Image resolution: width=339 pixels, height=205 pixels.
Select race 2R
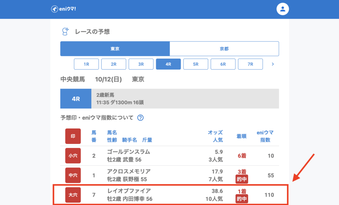click(114, 64)
